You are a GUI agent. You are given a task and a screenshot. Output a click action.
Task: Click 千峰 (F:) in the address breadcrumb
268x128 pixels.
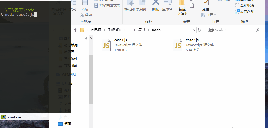coord(114,30)
